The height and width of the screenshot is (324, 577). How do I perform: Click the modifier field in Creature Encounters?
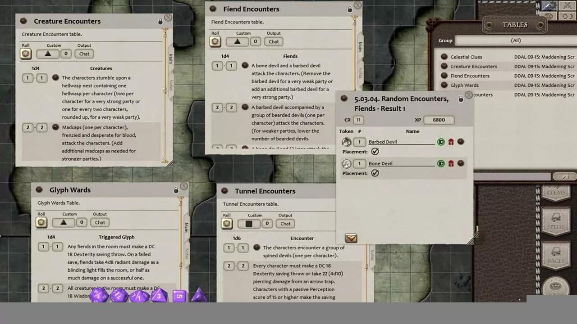click(66, 54)
